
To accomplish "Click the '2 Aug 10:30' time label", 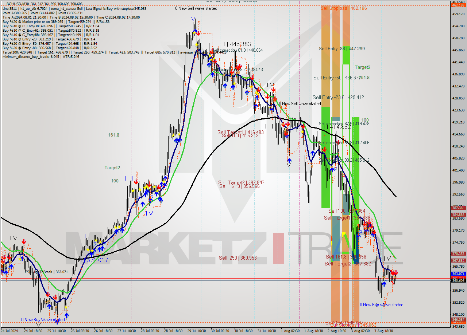I will 336,331.
